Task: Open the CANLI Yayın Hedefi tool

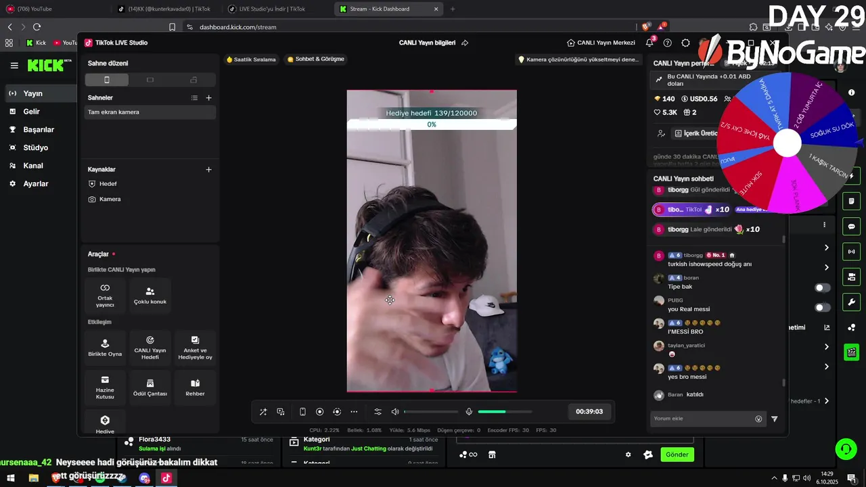Action: pyautogui.click(x=150, y=348)
